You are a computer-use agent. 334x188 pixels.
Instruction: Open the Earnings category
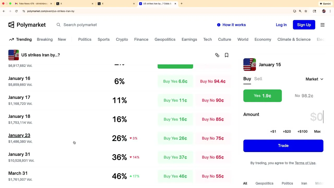[x=189, y=39]
